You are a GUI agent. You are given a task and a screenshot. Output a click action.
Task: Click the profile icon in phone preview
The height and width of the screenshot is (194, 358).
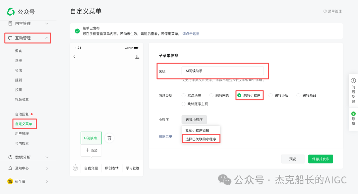(x=137, y=57)
